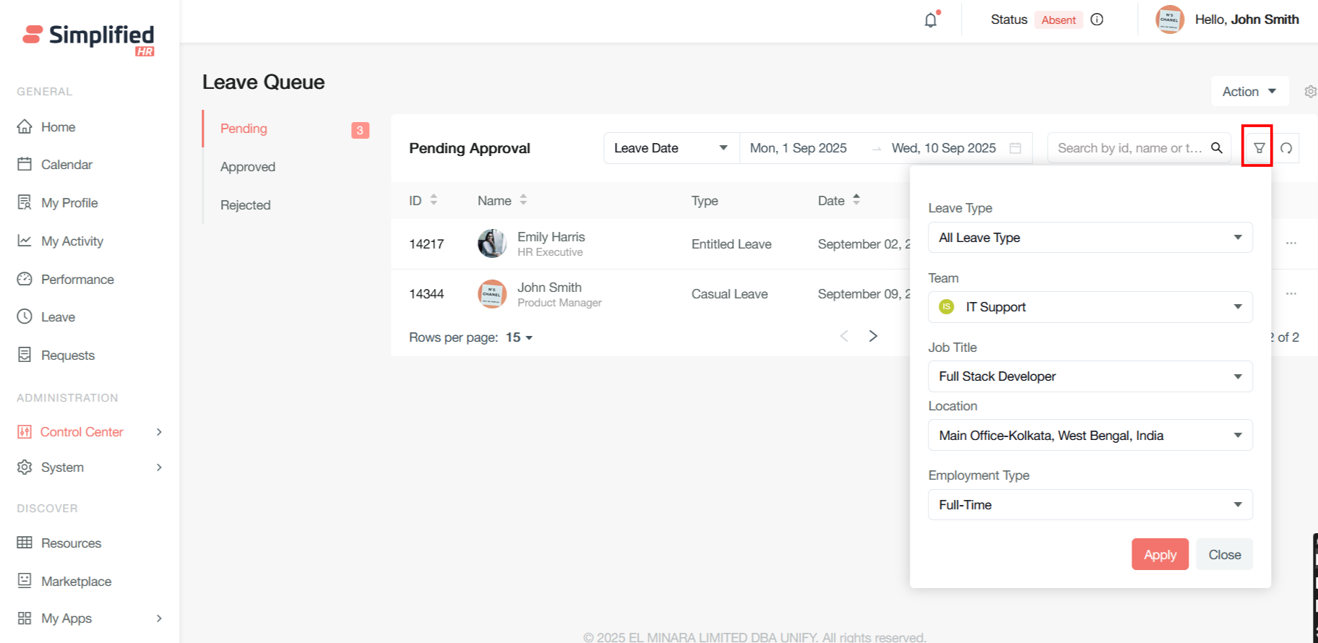
Task: Switch to the Approved tab
Action: [248, 167]
